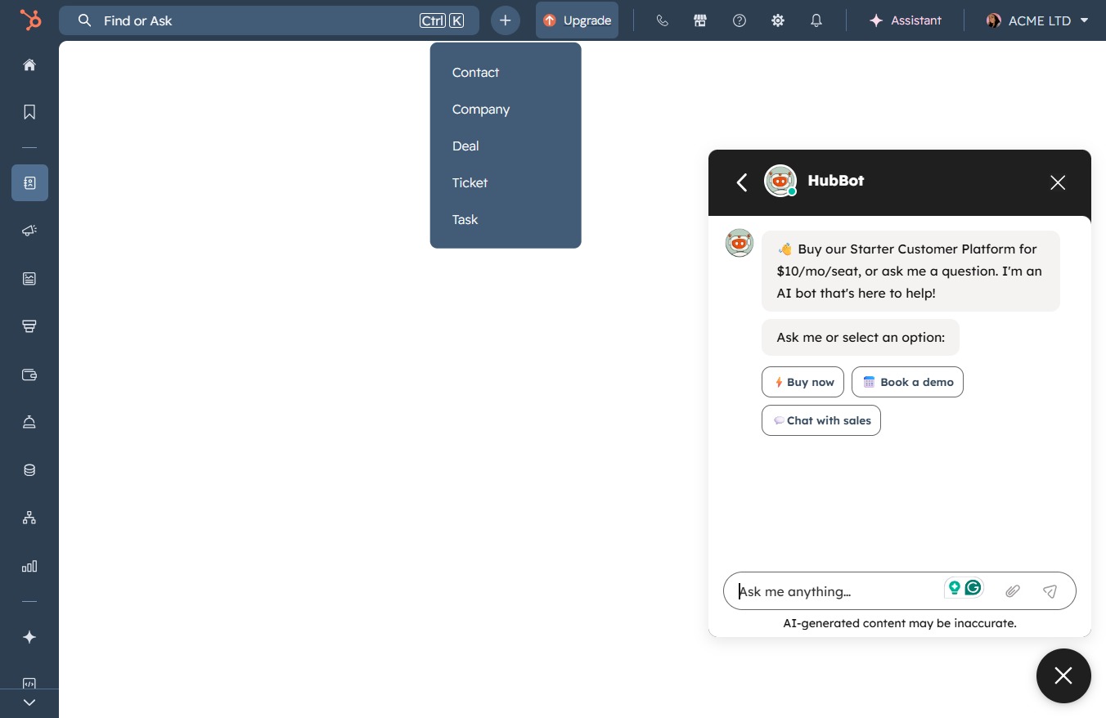Image resolution: width=1106 pixels, height=718 pixels.
Task: Click the HubBot avatar in chat header
Action: (780, 181)
